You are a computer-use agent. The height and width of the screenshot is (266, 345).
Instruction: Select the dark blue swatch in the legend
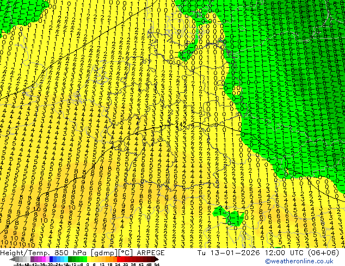pos(51,259)
